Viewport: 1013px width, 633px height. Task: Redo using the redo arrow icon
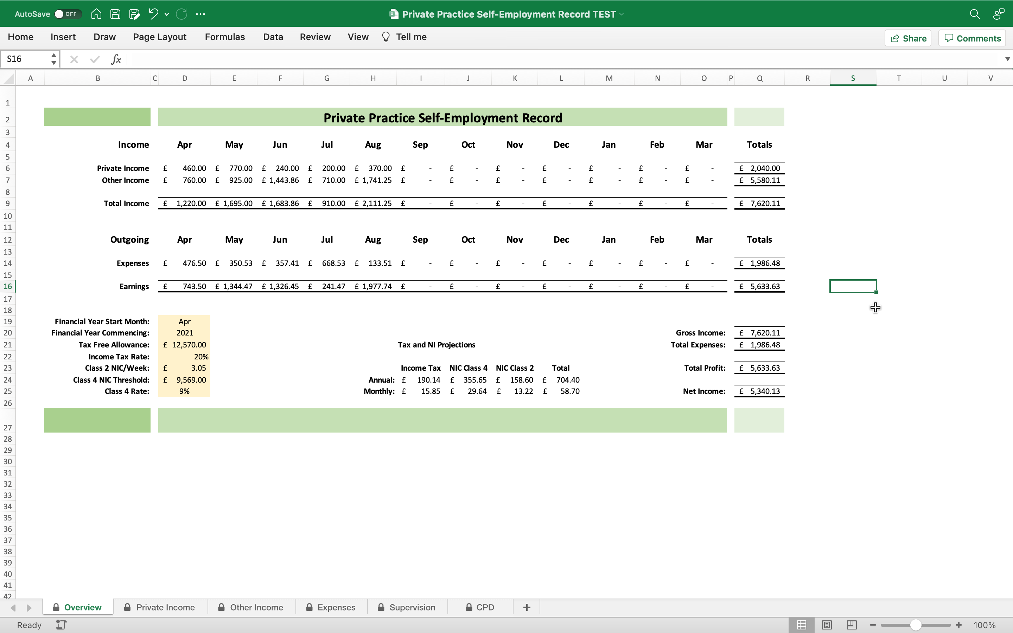click(181, 13)
